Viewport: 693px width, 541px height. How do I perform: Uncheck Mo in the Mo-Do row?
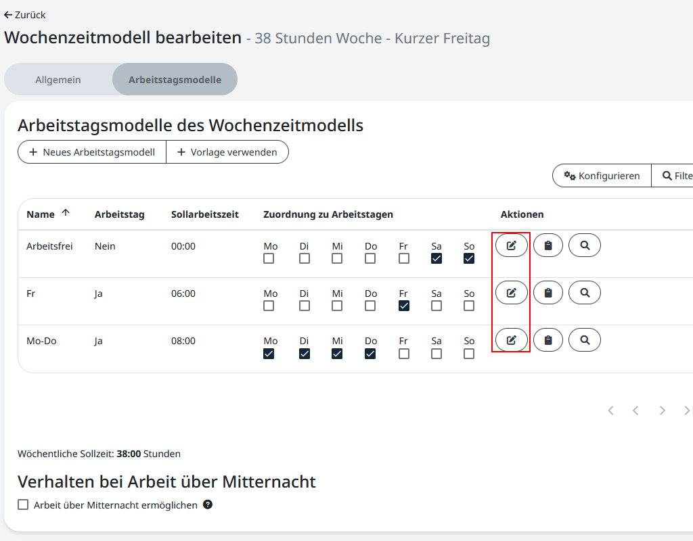(270, 353)
